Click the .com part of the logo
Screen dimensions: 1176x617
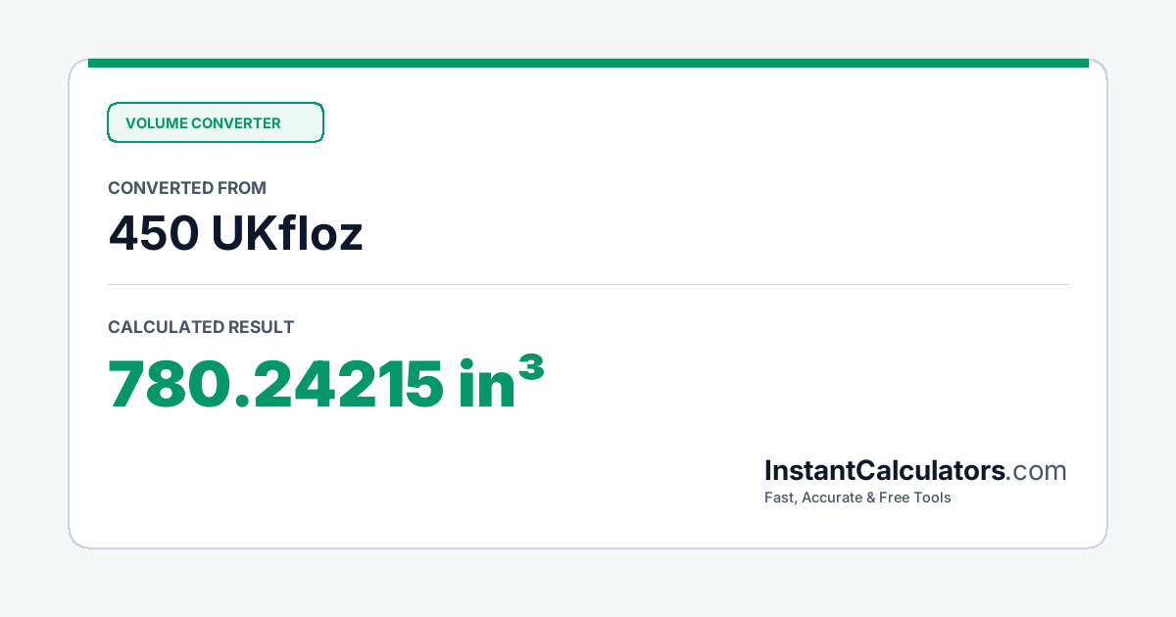tap(1037, 471)
